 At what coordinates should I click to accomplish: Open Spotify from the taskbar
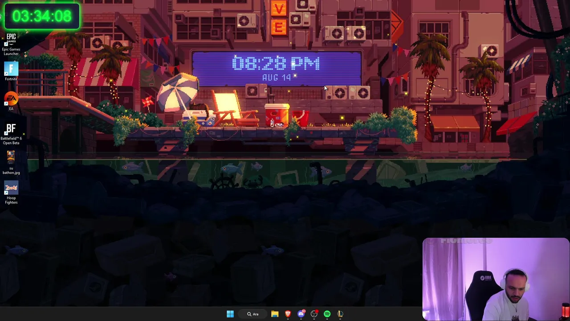coord(327,314)
